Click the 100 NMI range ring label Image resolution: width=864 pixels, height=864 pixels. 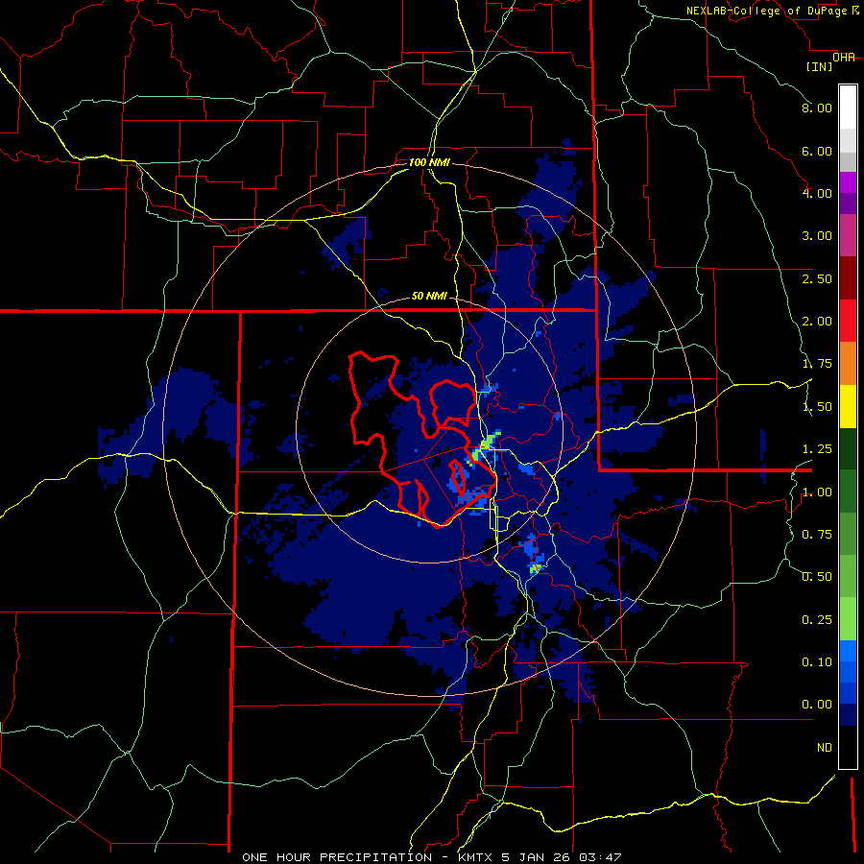429,162
